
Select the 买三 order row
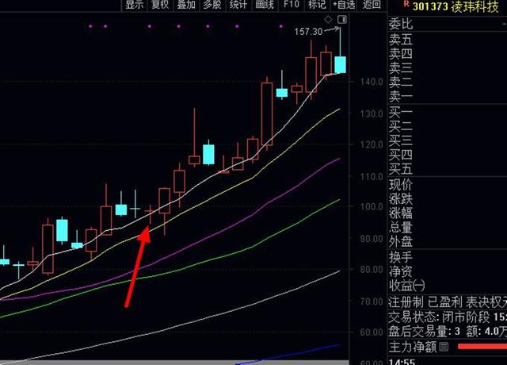(x=448, y=141)
